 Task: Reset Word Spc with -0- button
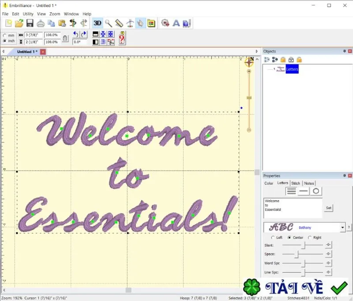pos(328,263)
